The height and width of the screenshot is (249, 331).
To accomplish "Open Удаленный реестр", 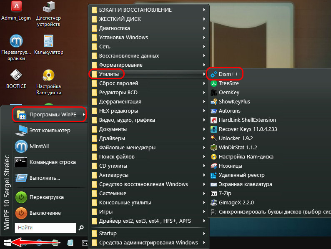I will tap(270, 175).
